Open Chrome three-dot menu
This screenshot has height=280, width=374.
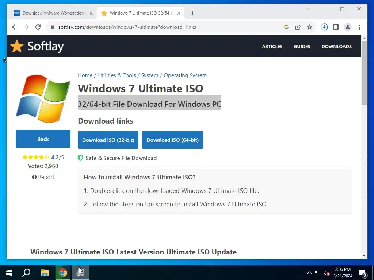coord(359,27)
